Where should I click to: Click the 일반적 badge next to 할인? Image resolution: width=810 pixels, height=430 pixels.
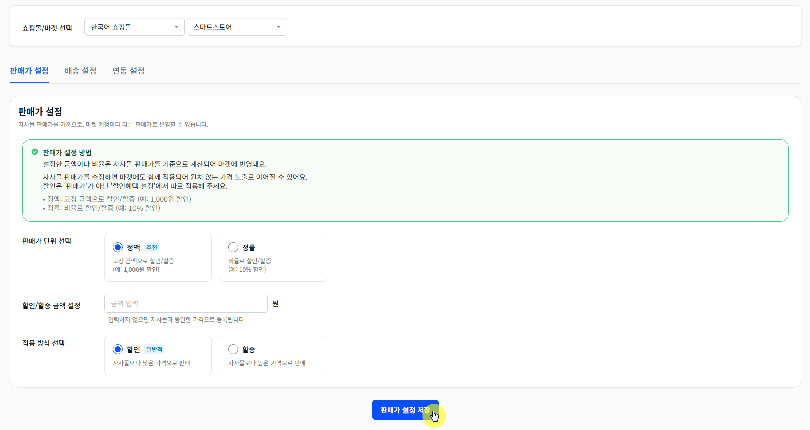(x=154, y=349)
